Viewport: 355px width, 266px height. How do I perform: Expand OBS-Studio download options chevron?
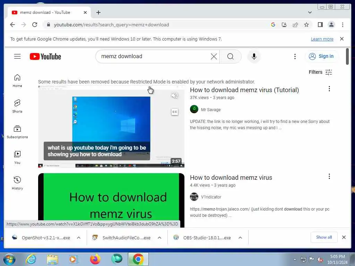click(240, 238)
